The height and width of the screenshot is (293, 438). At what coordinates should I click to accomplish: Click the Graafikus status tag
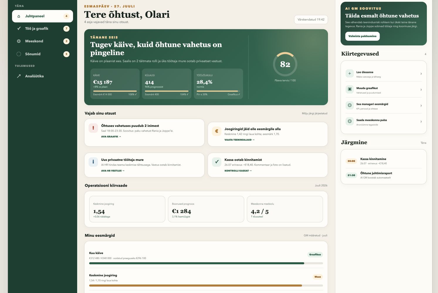coord(315,255)
